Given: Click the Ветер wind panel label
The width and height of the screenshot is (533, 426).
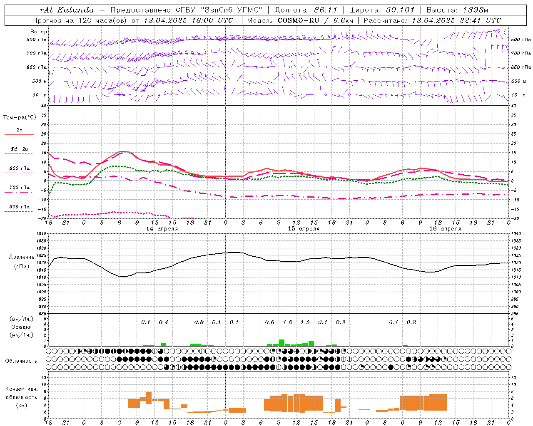Looking at the screenshot, I should [38, 32].
